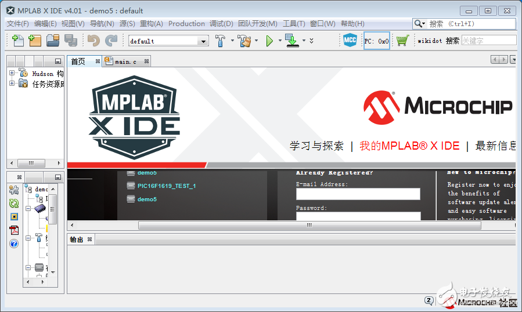Click the 学习与探索 start page link
This screenshot has width=522, height=312.
(x=316, y=146)
